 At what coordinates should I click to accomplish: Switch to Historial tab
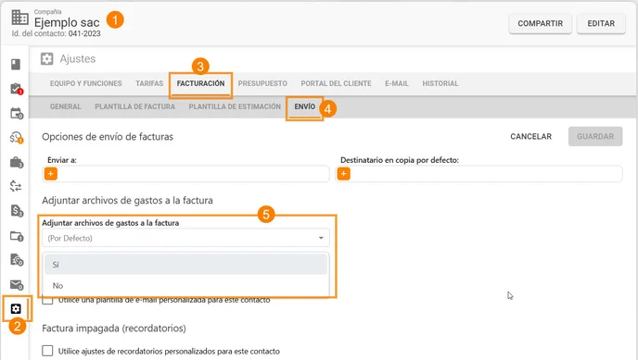(x=440, y=83)
